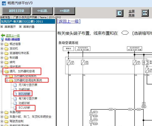Click the 制动器 folder icon

(6, 58)
